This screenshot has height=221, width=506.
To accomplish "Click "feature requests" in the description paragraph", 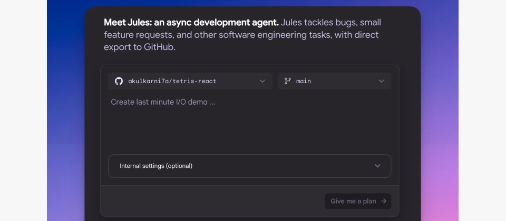I will point(137,35).
